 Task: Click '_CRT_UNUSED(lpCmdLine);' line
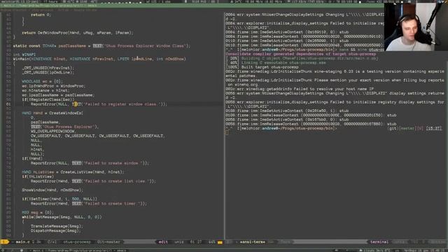click(x=48, y=73)
